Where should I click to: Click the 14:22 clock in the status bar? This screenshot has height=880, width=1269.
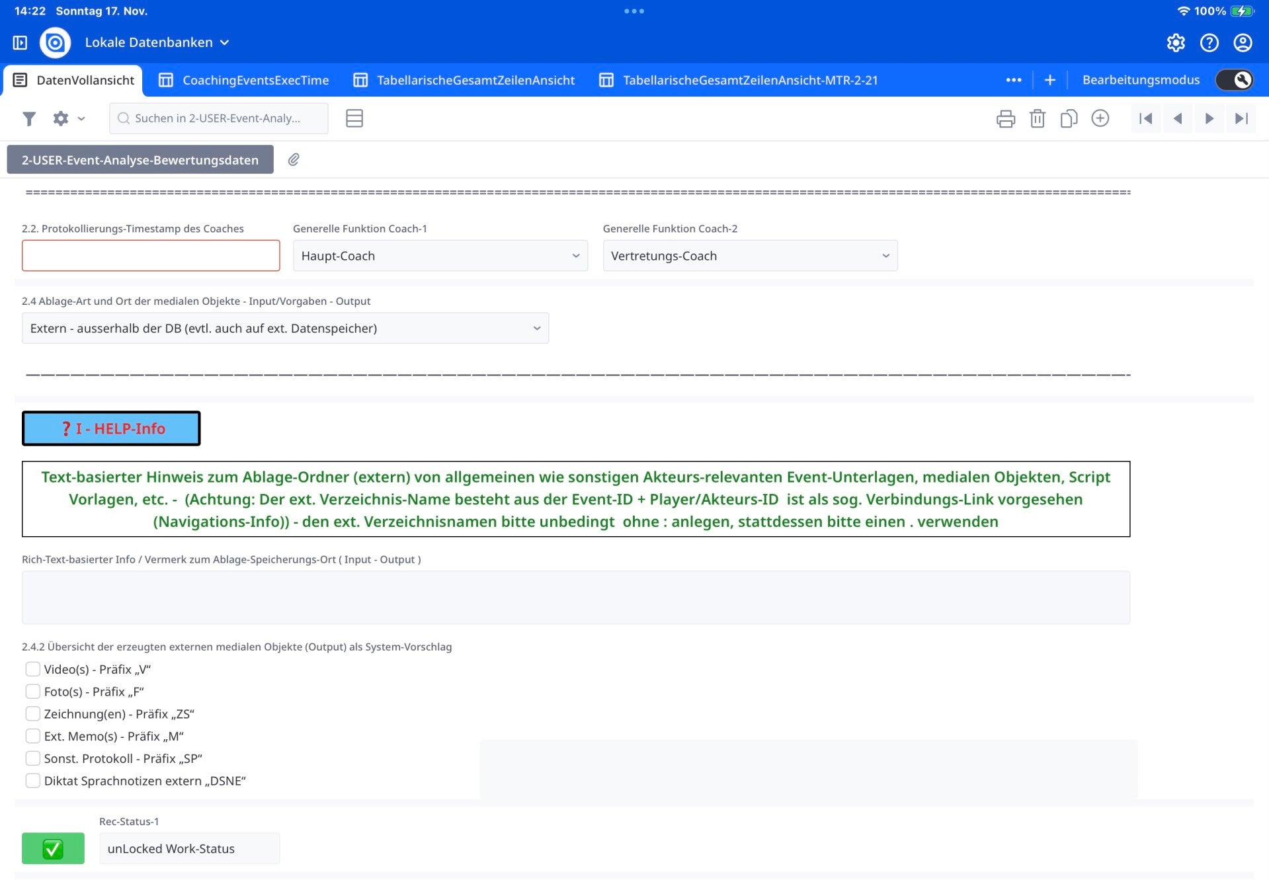pyautogui.click(x=30, y=11)
